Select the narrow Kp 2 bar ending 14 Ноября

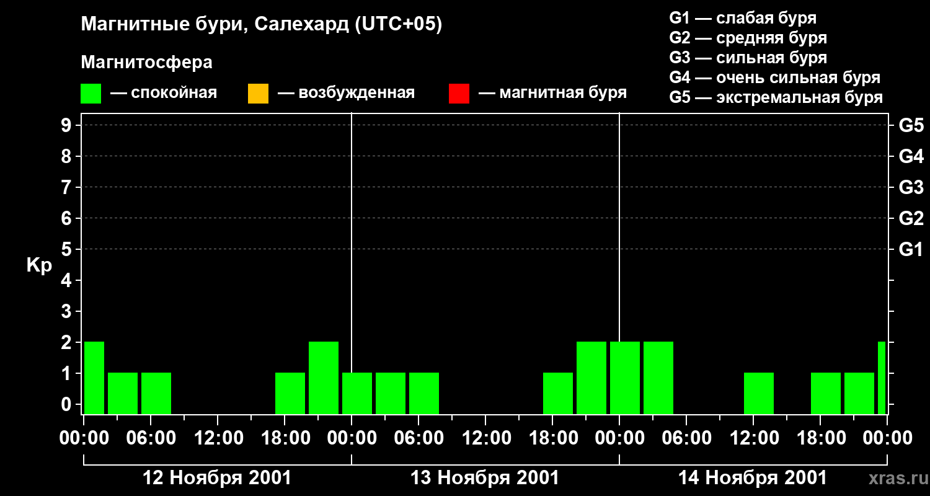(x=882, y=378)
